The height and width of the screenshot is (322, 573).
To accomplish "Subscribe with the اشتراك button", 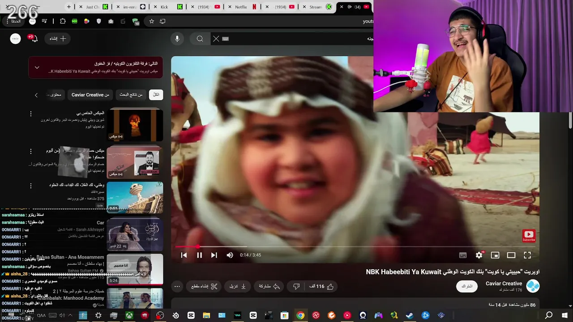I will [467, 286].
